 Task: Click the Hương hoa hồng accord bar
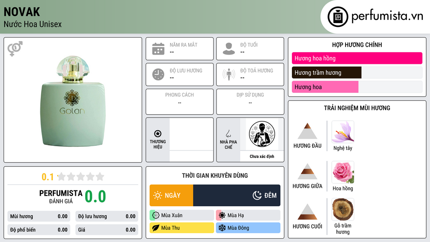pyautogui.click(x=357, y=58)
